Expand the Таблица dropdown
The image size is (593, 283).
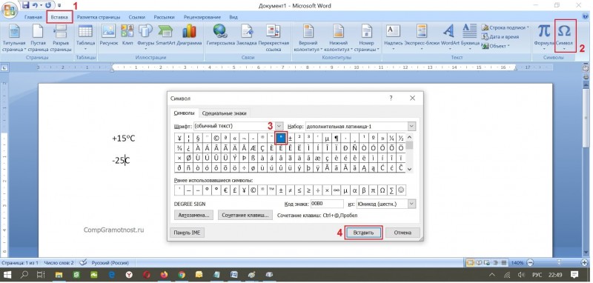click(x=85, y=49)
